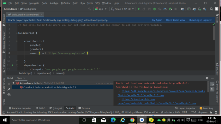This screenshot has width=221, height=124.
Task: Open the Layout Inspector tool window
Action: 185,108
